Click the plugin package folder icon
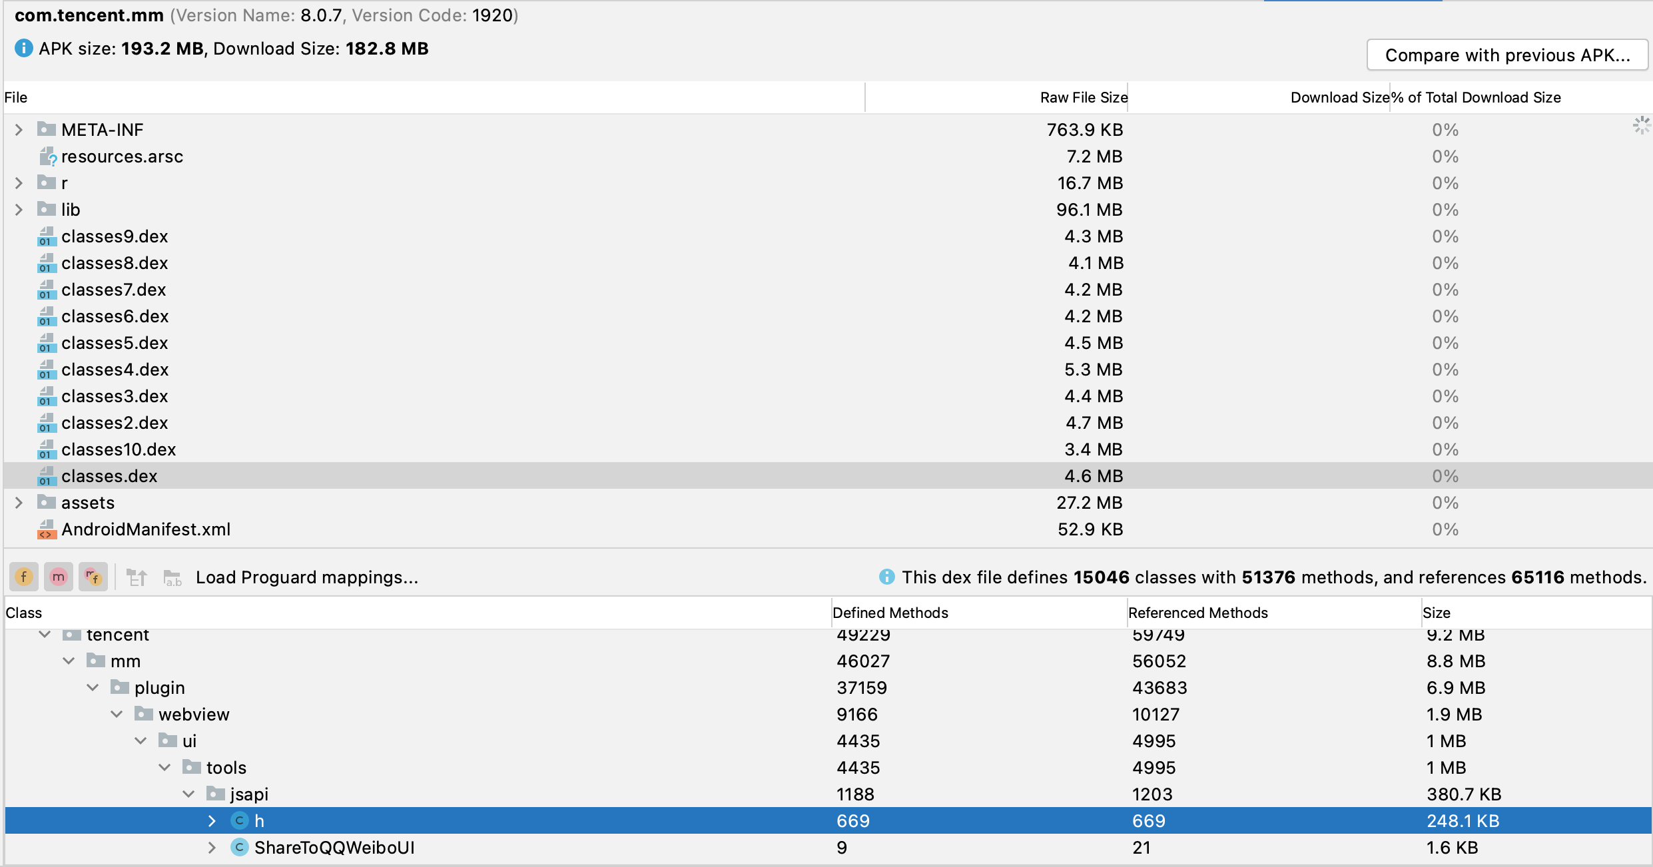The image size is (1653, 867). click(120, 687)
